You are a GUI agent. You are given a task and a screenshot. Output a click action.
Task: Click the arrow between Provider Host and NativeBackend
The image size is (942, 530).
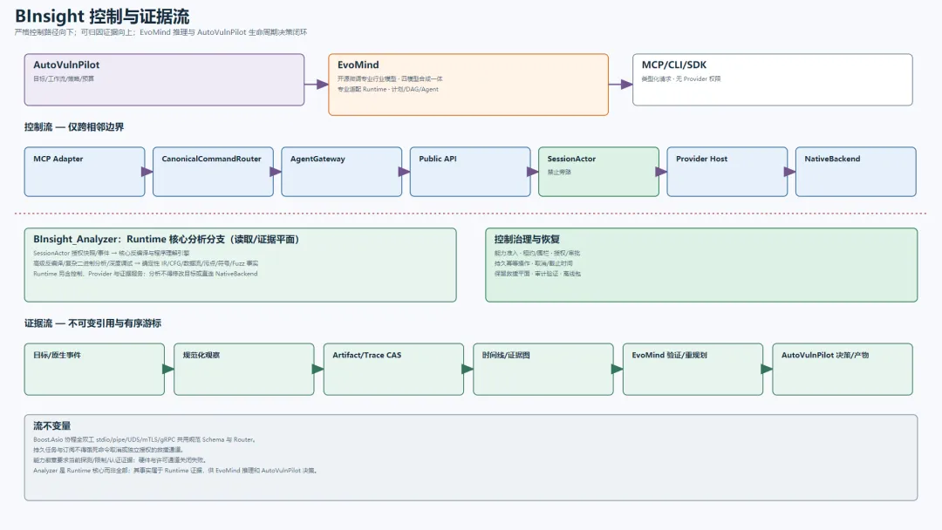tap(790, 172)
